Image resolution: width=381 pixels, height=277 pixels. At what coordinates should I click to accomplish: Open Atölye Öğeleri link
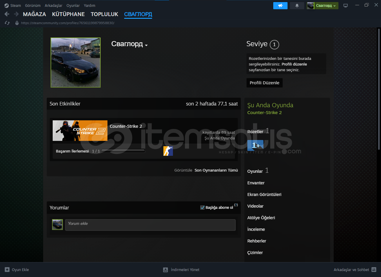click(x=261, y=218)
